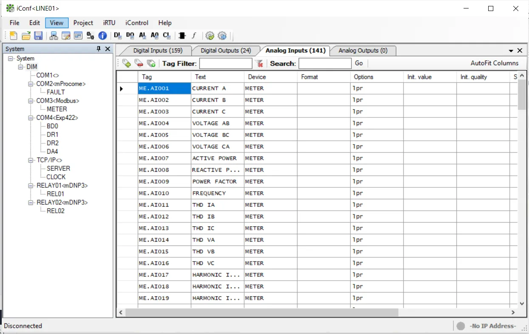Viewport: 529px width, 334px height.
Task: Switch to Digital Outputs (24) tab
Action: point(226,50)
